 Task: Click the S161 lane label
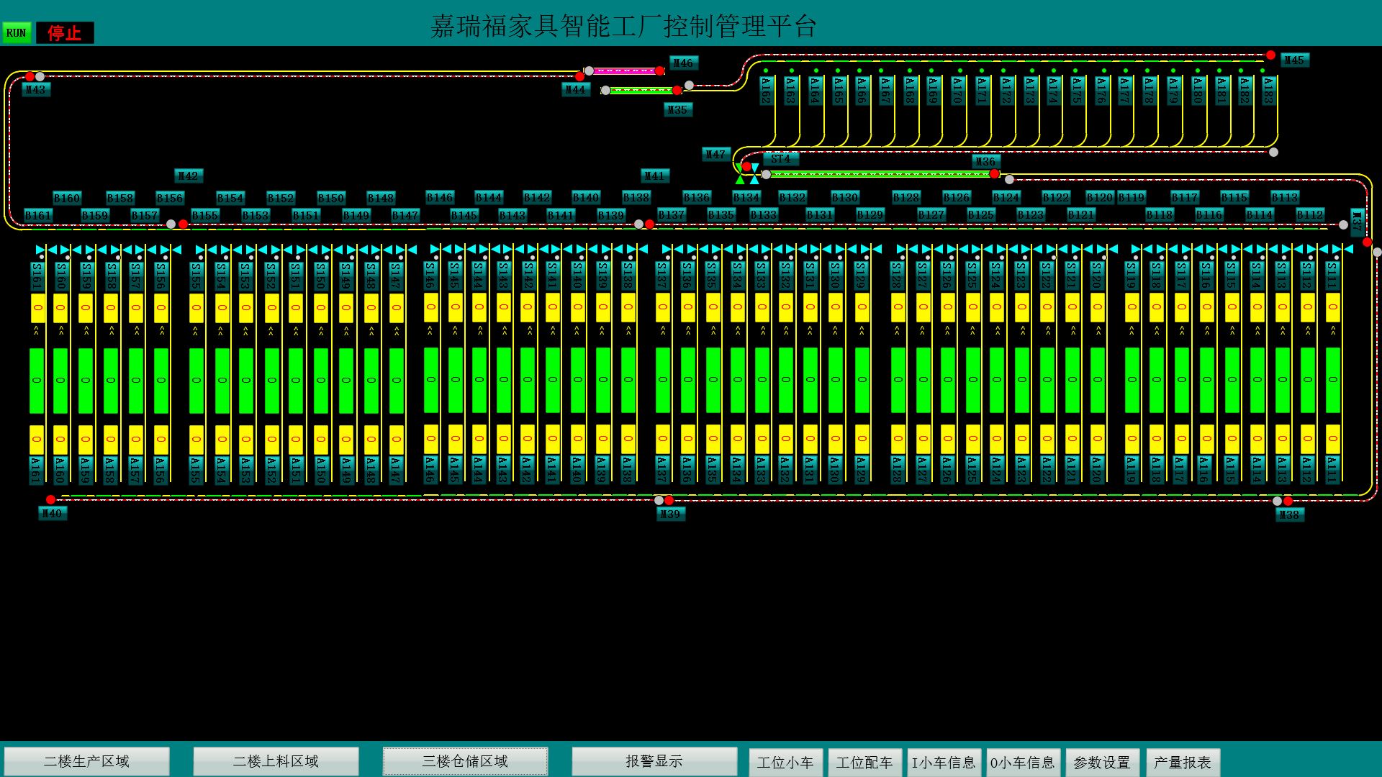pyautogui.click(x=37, y=277)
